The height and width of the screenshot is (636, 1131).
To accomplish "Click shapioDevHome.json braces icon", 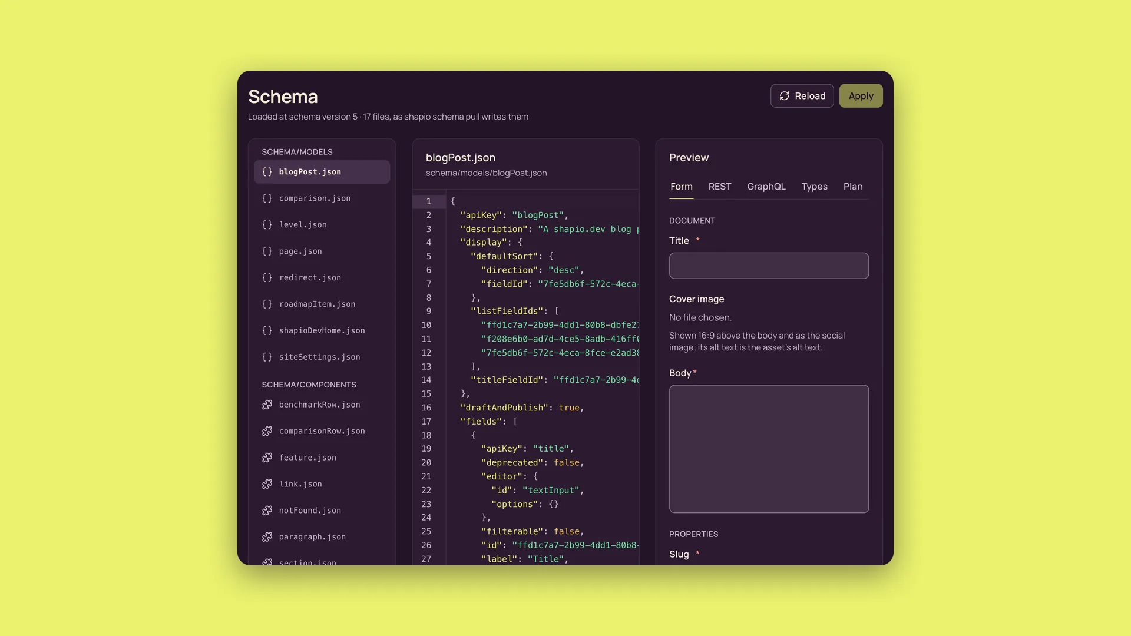I will point(267,331).
